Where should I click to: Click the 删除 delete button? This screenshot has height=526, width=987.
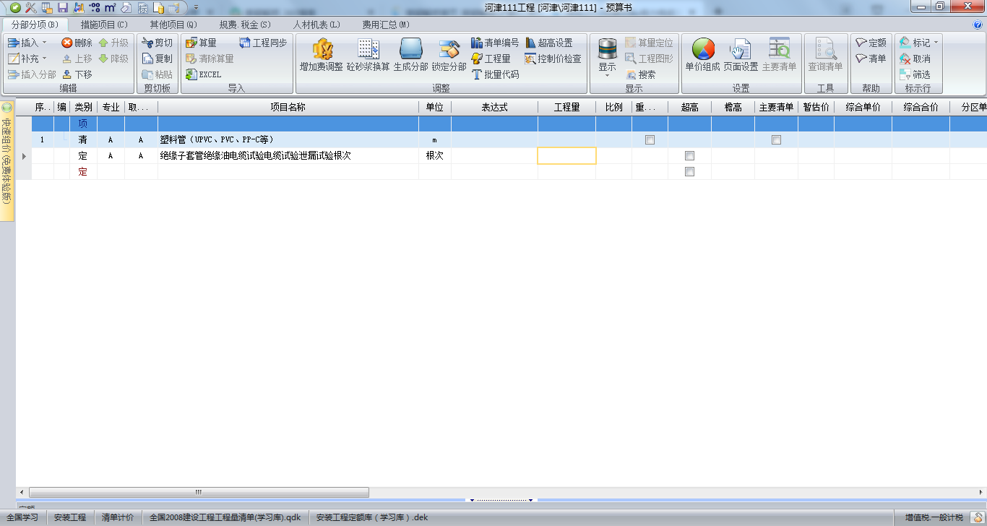coord(77,43)
